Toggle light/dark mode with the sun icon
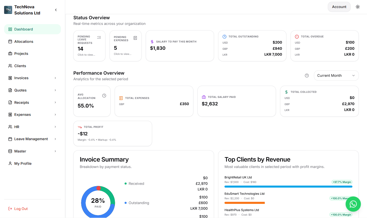The width and height of the screenshot is (367, 218). pos(358,7)
